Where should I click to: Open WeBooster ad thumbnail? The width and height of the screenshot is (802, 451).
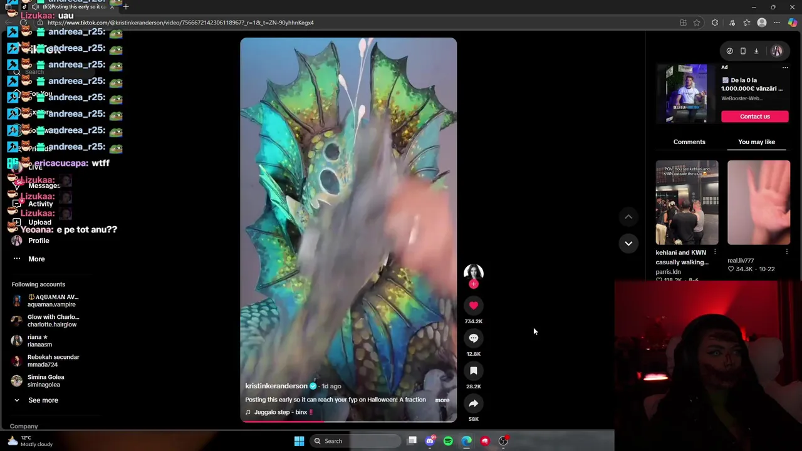(686, 93)
